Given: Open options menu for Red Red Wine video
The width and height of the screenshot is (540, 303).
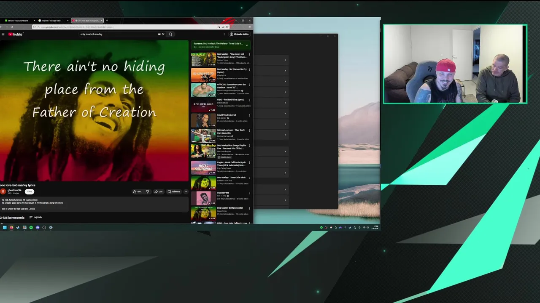Looking at the screenshot, I should pos(249,100).
